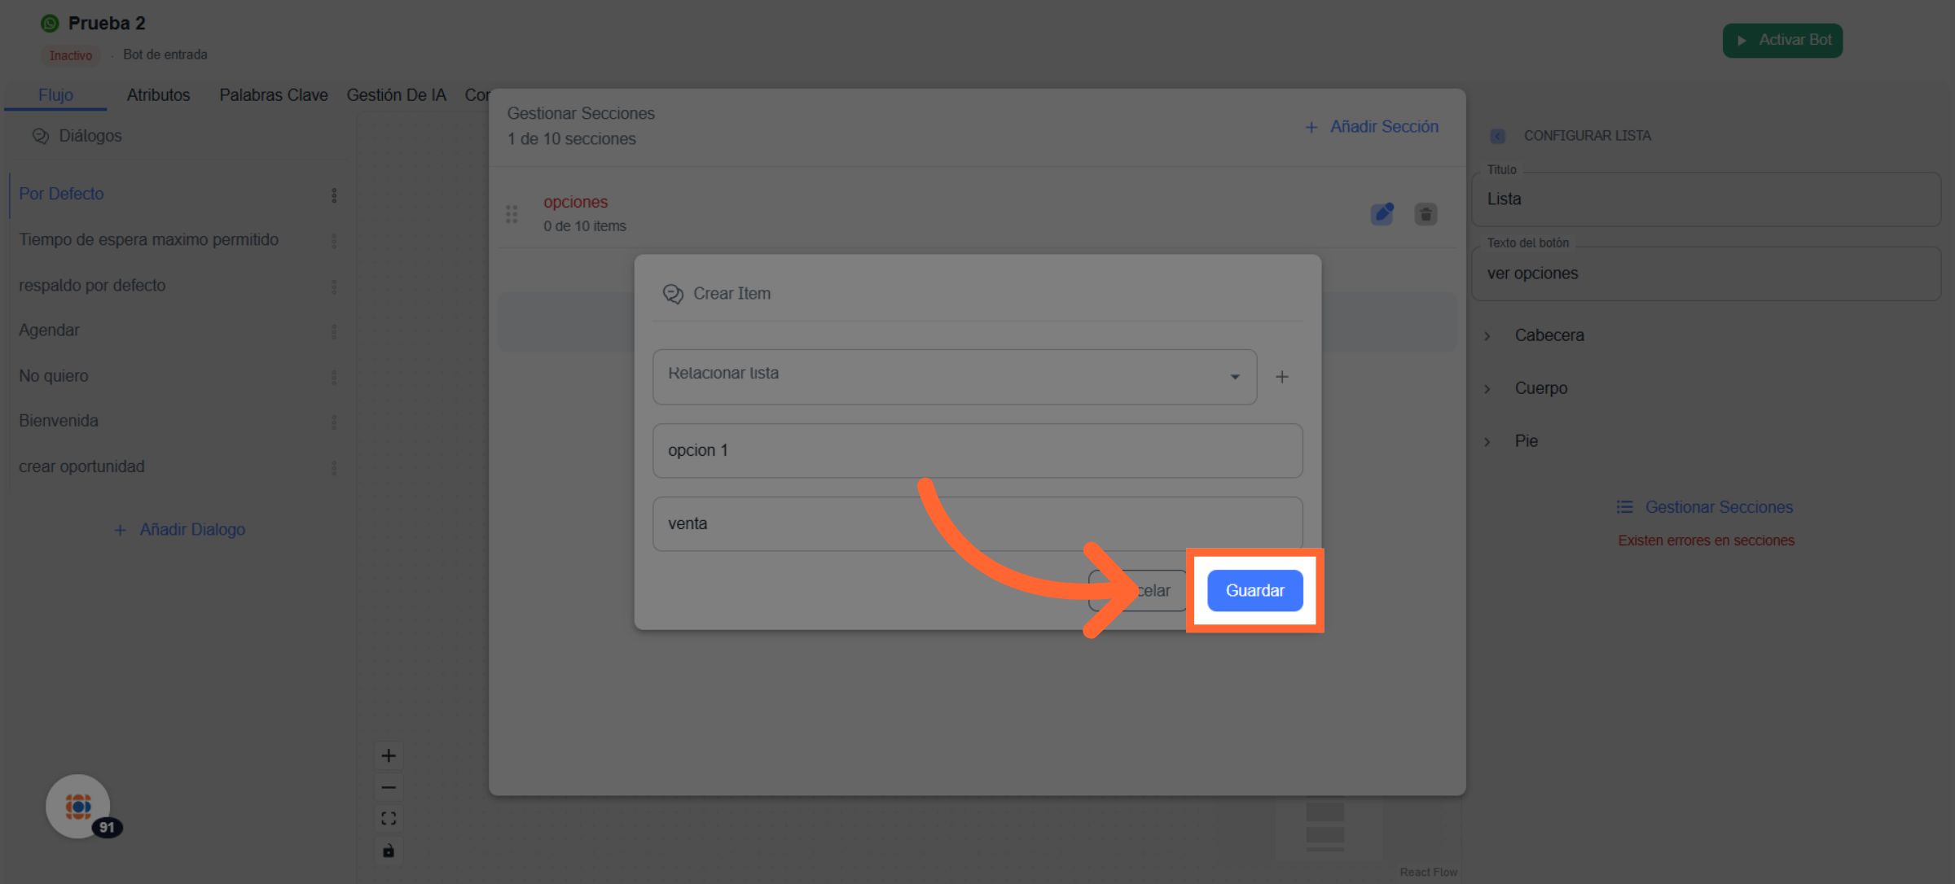Screen dimensions: 1955x884
Task: Expand the Pie section
Action: coord(1526,441)
